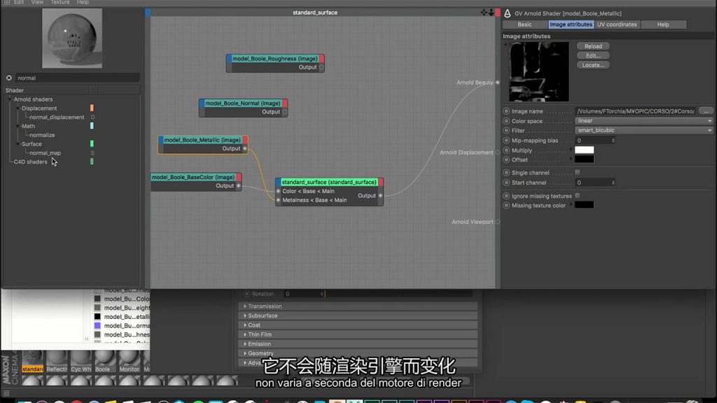Click the blue input tab on Normal node
This screenshot has width=717, height=403.
tap(202, 104)
